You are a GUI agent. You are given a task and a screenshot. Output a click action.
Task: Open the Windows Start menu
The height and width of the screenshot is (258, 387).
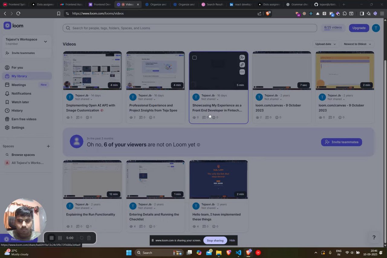pos(129,253)
